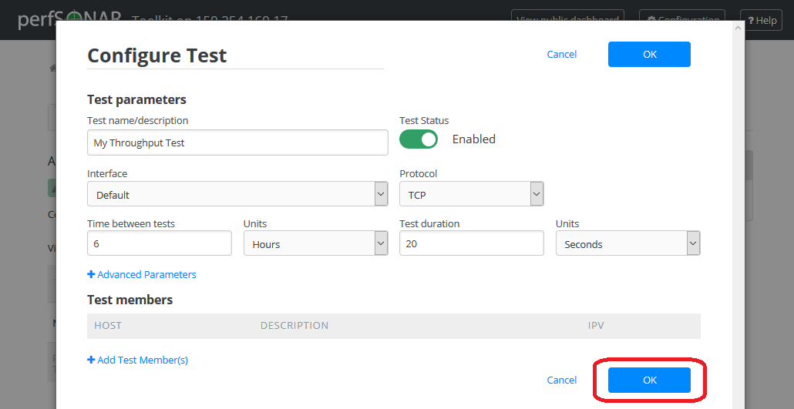
Task: Click the top OK button
Action: (649, 54)
